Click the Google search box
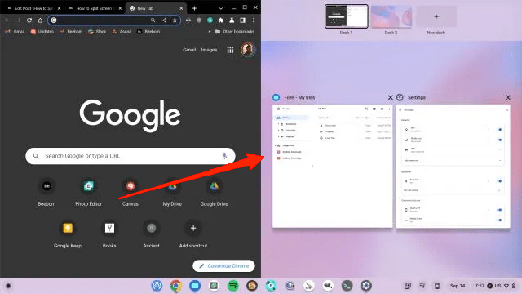 click(x=130, y=156)
